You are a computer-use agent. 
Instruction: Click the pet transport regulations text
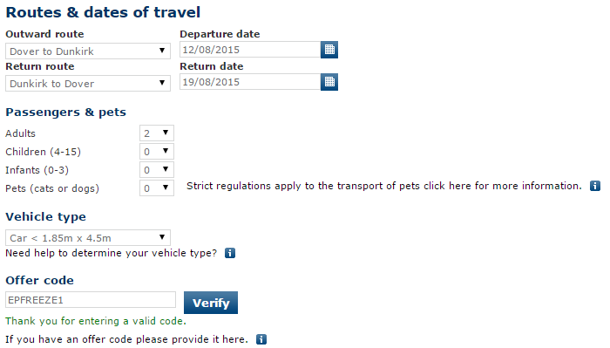click(384, 186)
